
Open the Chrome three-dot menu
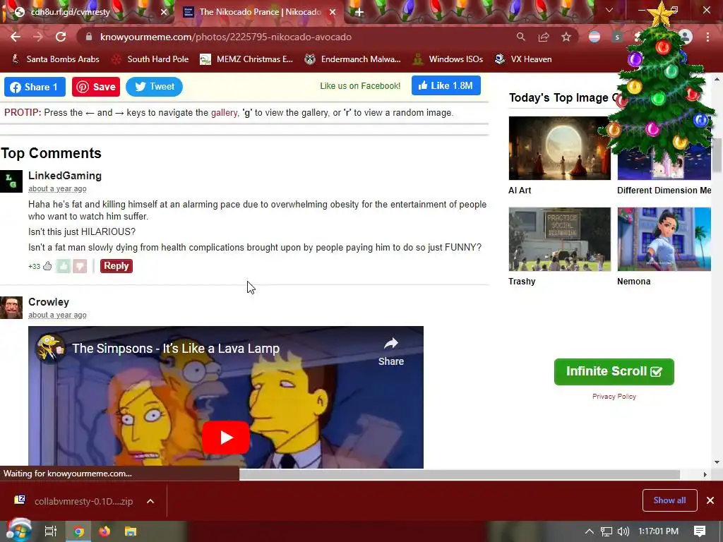pyautogui.click(x=707, y=37)
